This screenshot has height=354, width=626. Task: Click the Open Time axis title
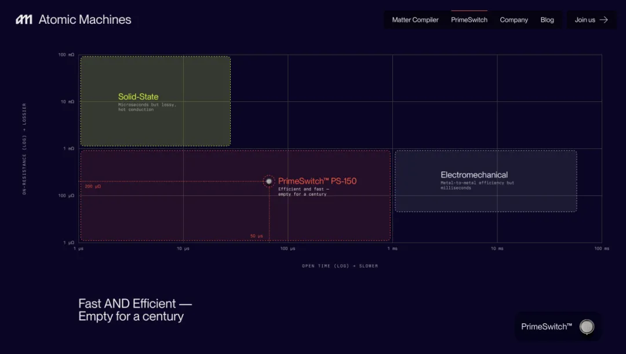340,266
